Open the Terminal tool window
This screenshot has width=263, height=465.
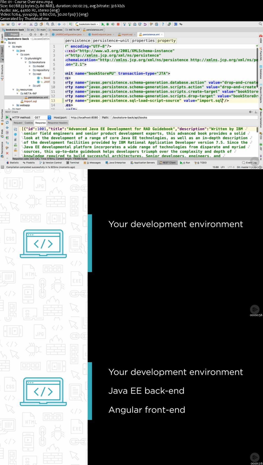click(x=73, y=163)
